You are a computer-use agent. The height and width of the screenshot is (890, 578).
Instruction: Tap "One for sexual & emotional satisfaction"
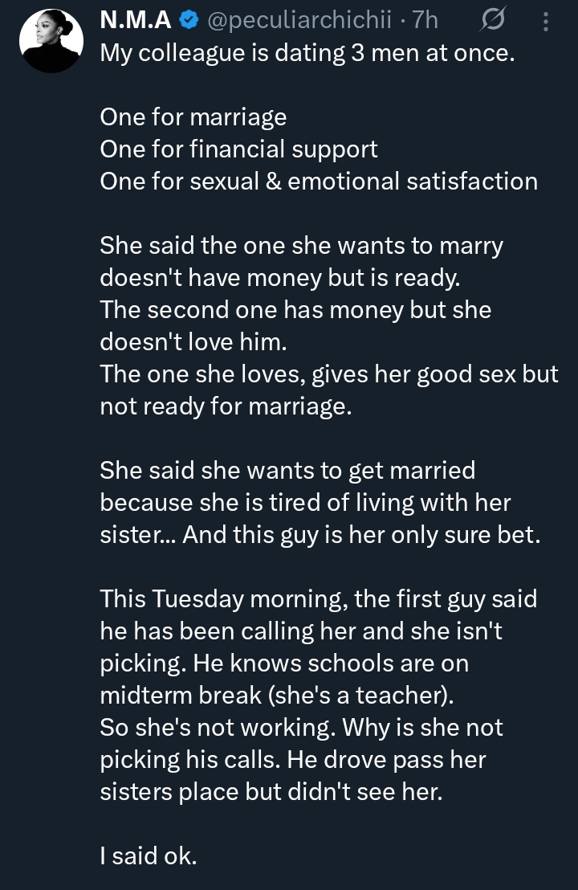pos(319,182)
